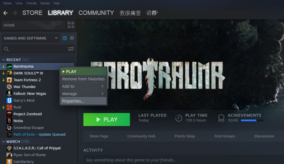Viewport: 284px width, 164px height.
Task: Click Barotrauma game icon in list
Action: click(9, 66)
